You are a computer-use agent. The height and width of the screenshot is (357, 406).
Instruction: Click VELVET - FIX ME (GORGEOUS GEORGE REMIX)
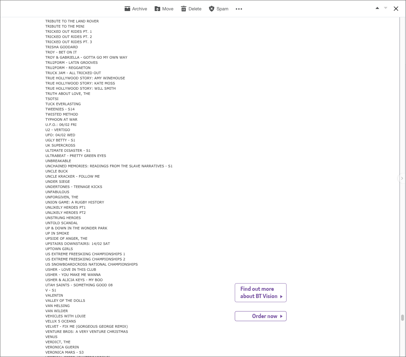(x=86, y=326)
